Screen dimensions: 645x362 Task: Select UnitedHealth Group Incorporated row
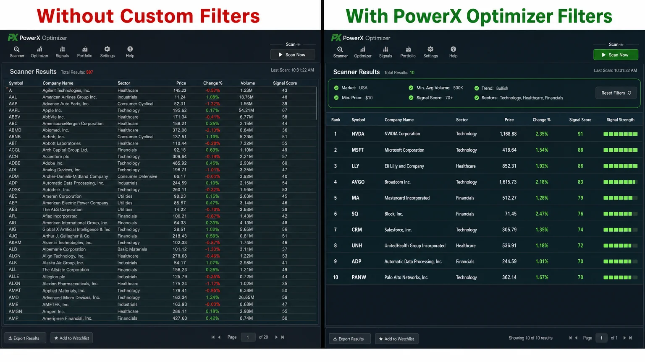[x=484, y=246]
